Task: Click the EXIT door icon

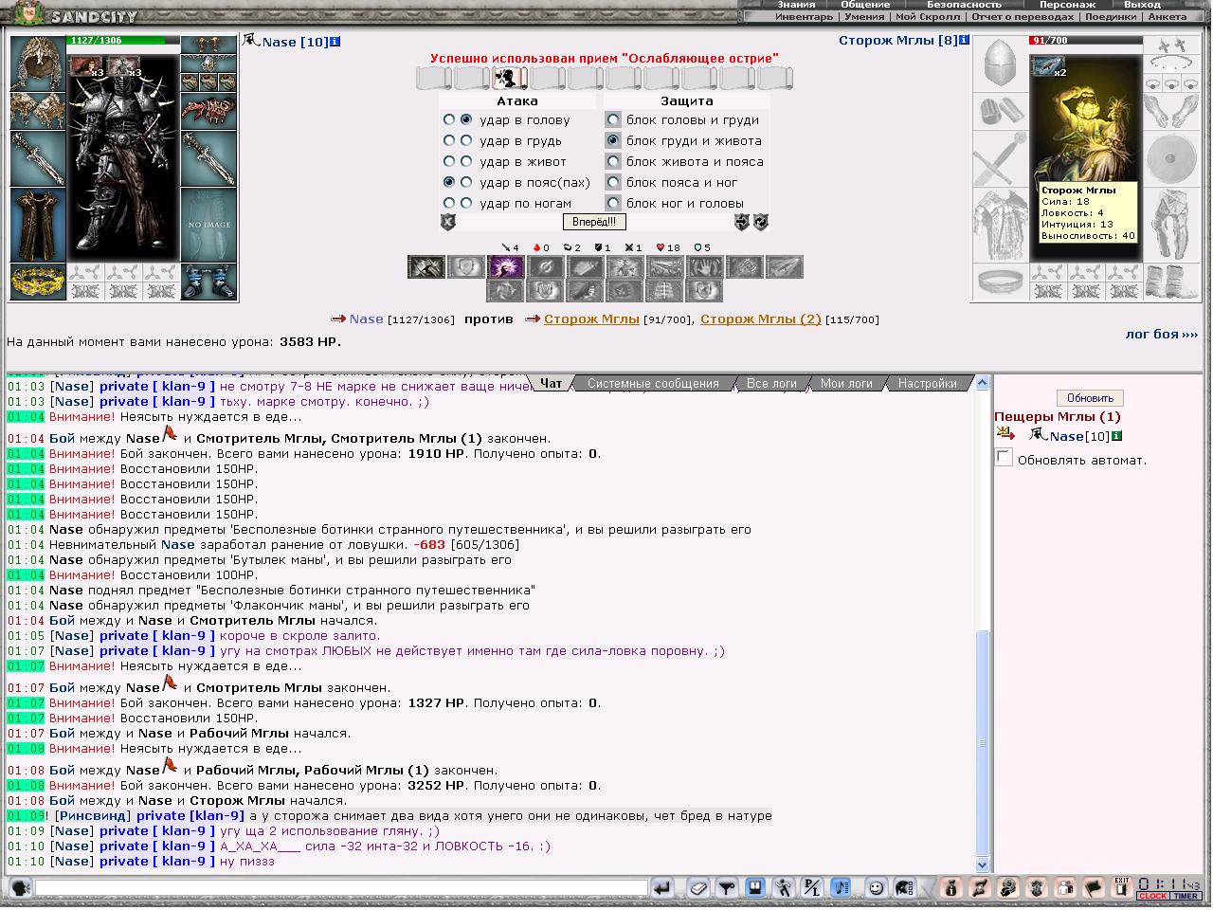Action: (x=1122, y=888)
